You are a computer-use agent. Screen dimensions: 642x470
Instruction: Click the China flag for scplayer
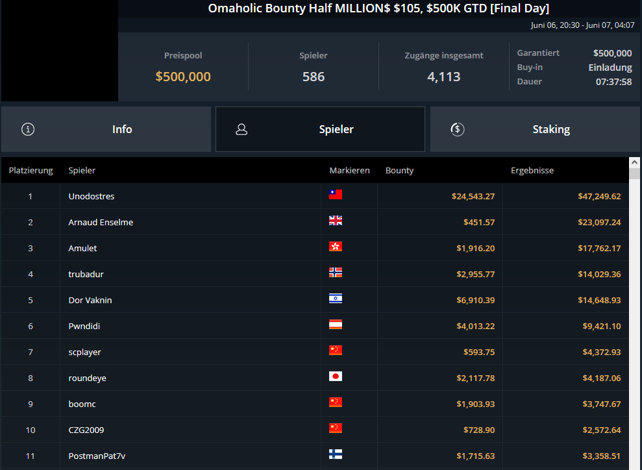pos(336,350)
